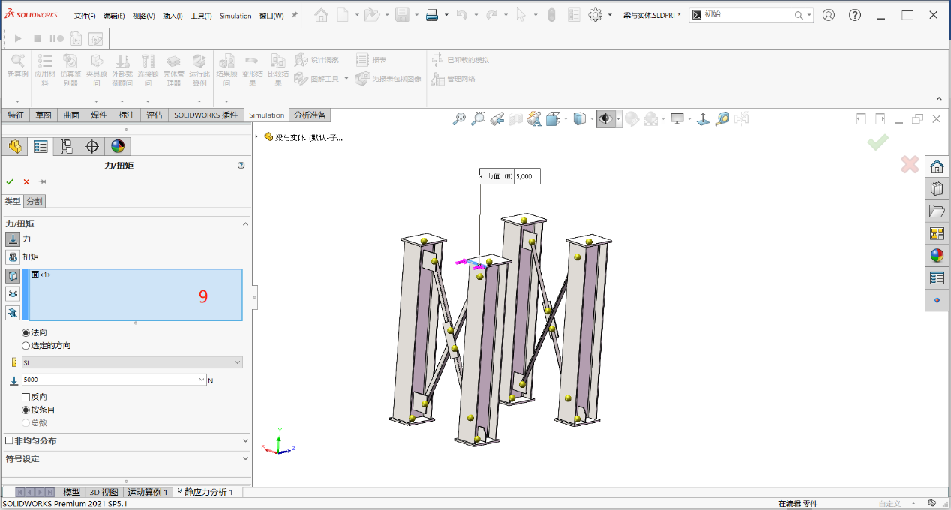Enable the 非均匀分布 checkbox
This screenshot has width=951, height=510.
point(9,441)
